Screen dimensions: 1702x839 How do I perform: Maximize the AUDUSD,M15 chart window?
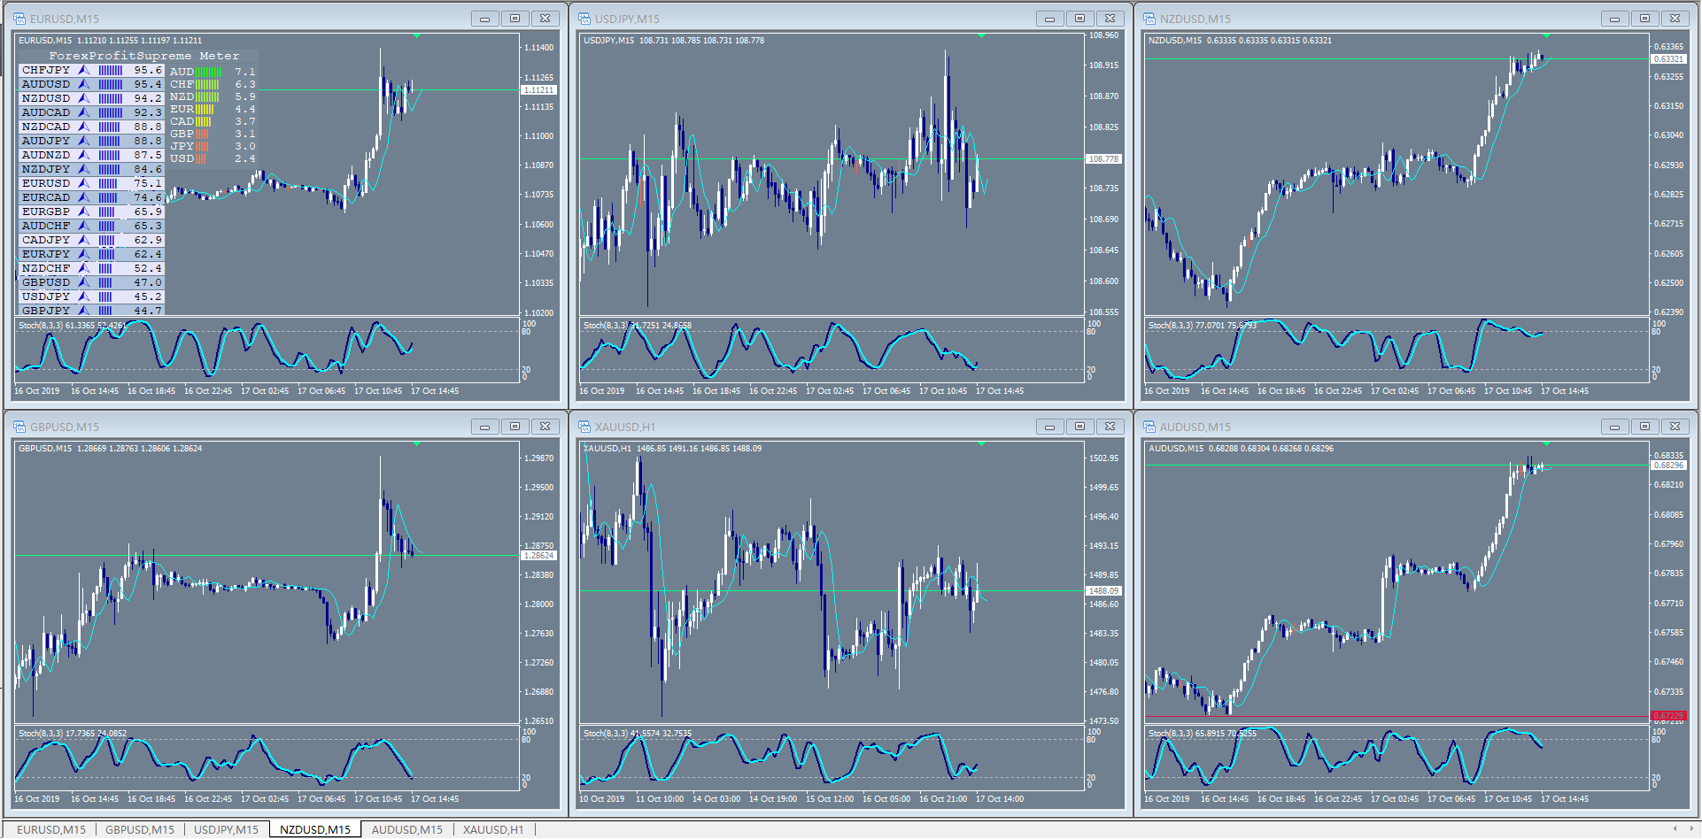[1644, 427]
